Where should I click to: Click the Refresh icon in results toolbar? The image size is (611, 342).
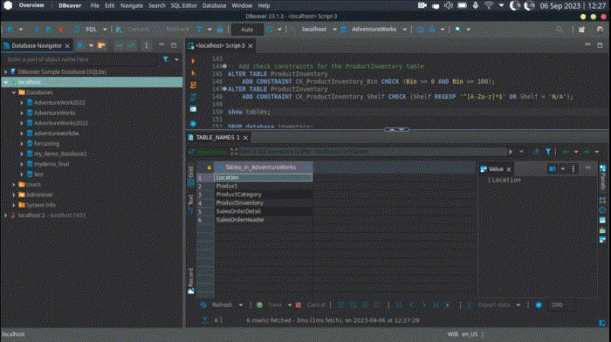203,305
